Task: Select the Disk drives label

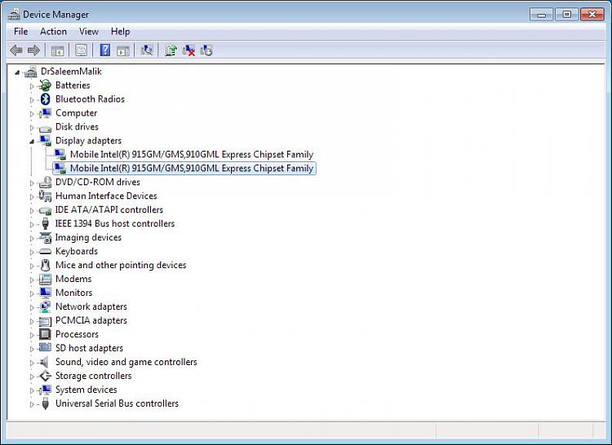Action: 77,126
